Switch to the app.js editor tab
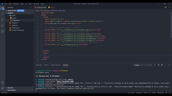172x96 pixels. [52, 7]
